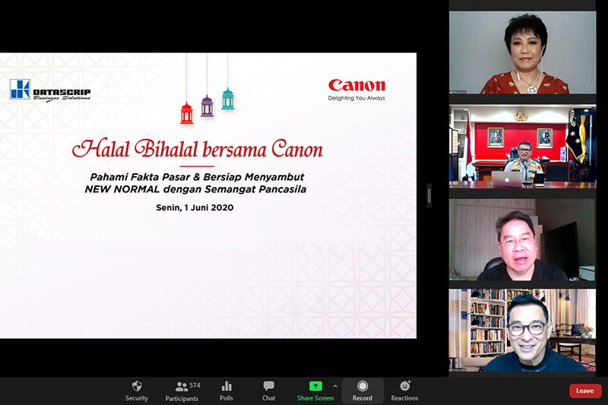
Task: Select the woman in red blouse video
Action: pos(522,52)
